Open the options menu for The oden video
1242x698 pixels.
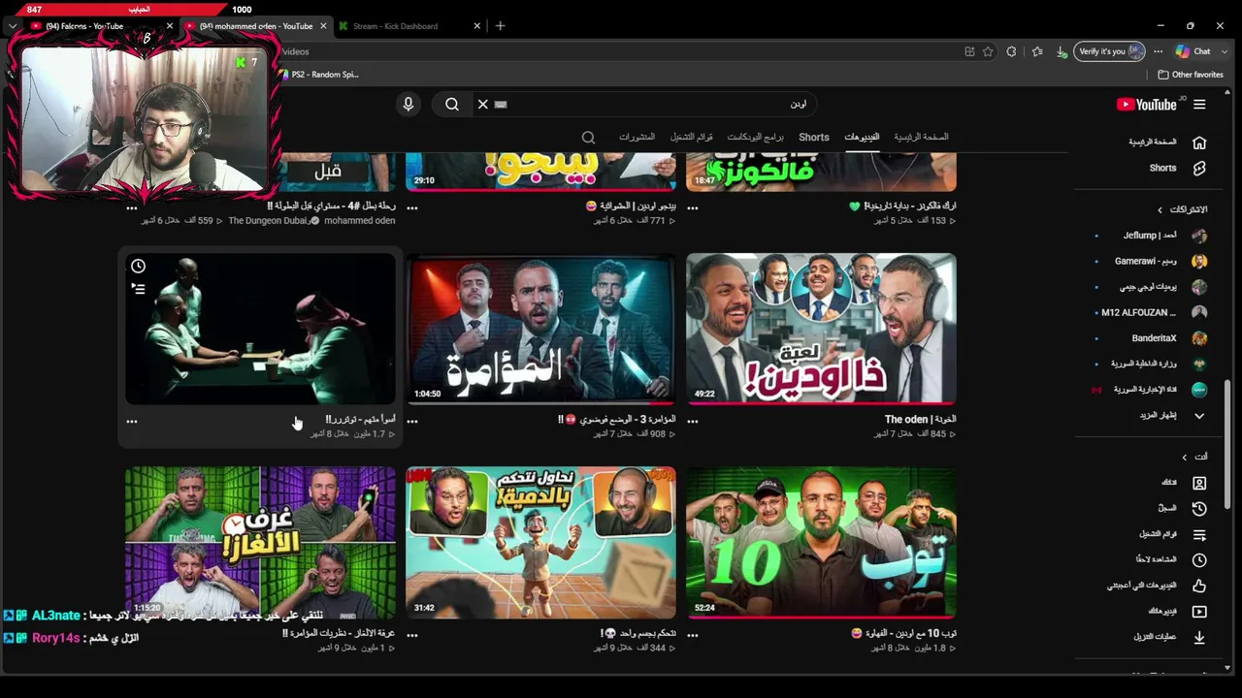click(x=693, y=422)
